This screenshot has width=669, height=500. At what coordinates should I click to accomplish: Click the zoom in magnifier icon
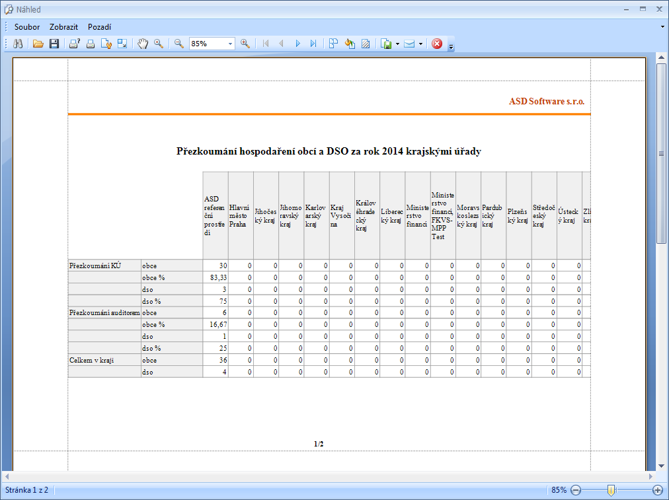pyautogui.click(x=245, y=44)
